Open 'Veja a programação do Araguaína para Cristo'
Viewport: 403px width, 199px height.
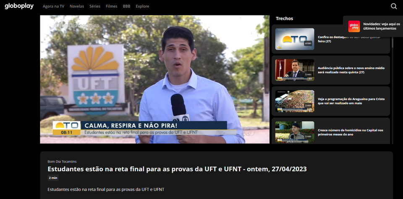click(x=351, y=101)
